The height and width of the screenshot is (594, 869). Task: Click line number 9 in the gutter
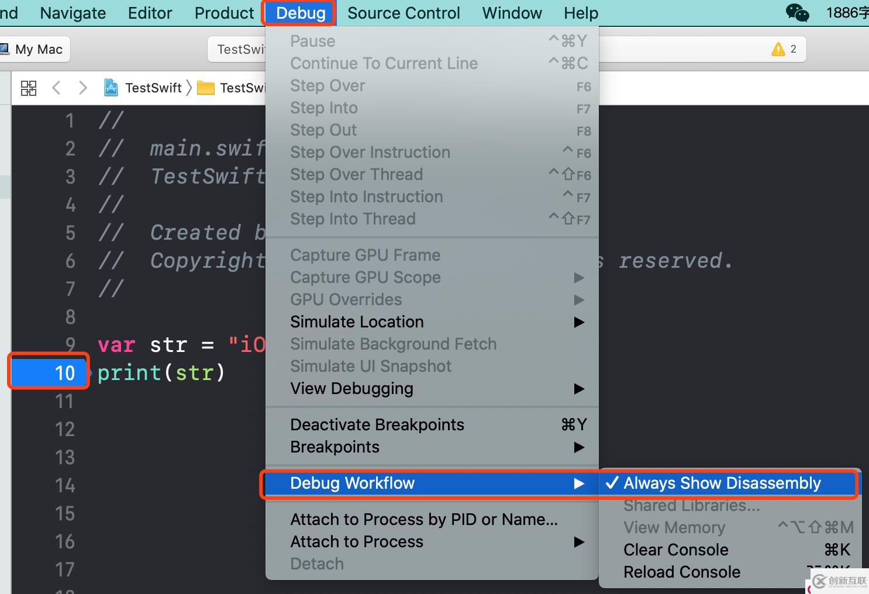70,344
